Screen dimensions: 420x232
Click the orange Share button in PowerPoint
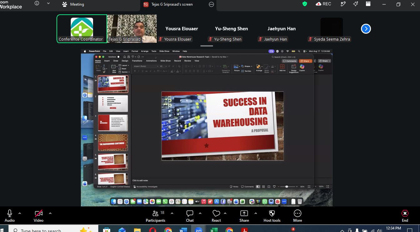coord(306,61)
